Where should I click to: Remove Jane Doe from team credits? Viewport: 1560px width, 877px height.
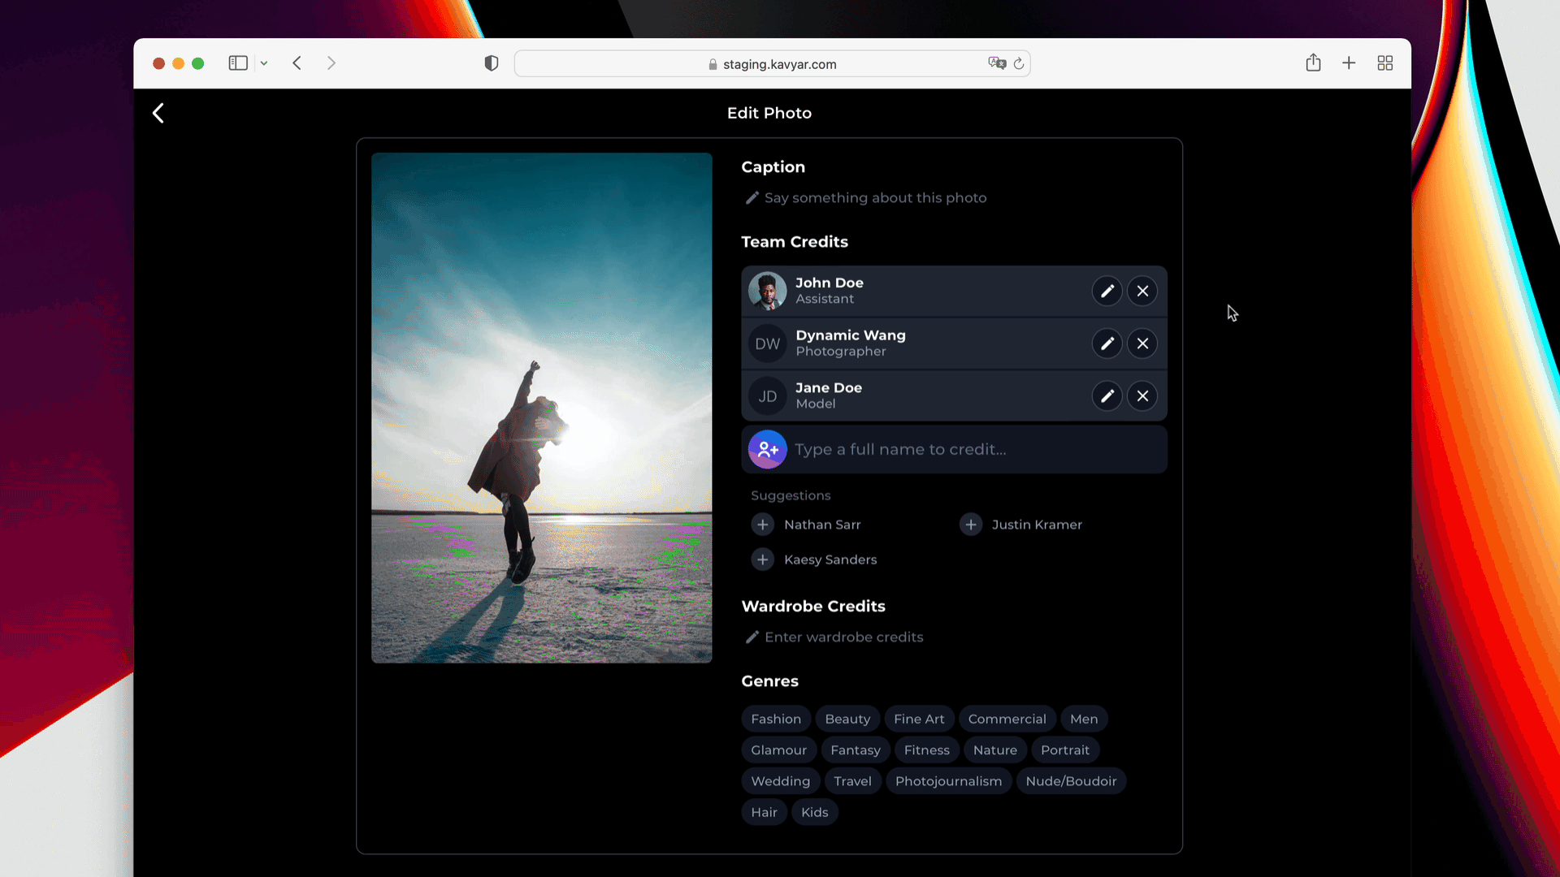click(1142, 396)
